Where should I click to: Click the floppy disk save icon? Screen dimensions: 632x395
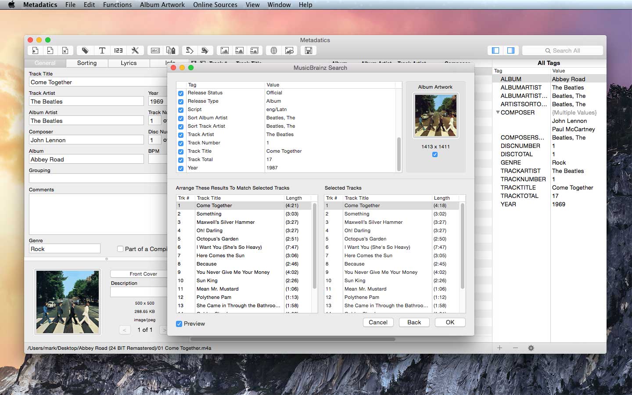(x=309, y=50)
